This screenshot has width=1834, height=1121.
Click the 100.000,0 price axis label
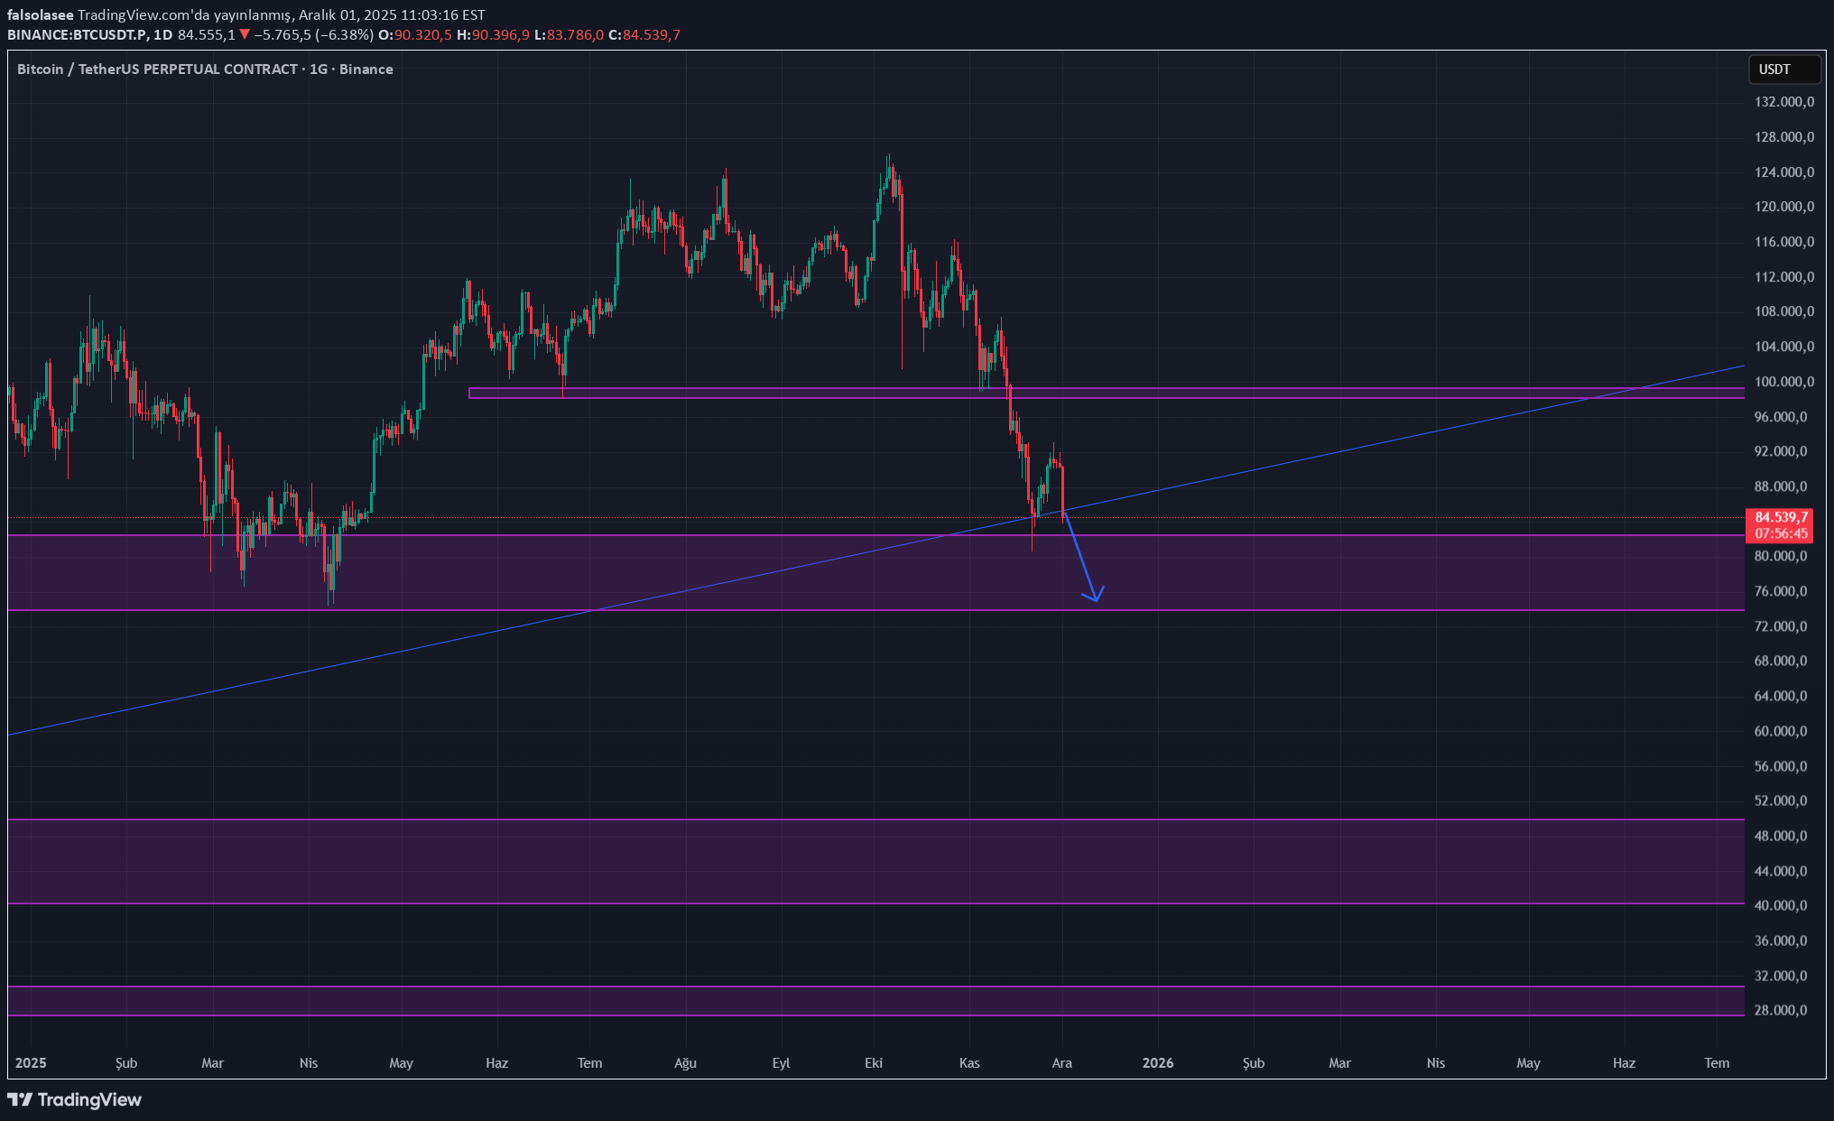pos(1783,382)
